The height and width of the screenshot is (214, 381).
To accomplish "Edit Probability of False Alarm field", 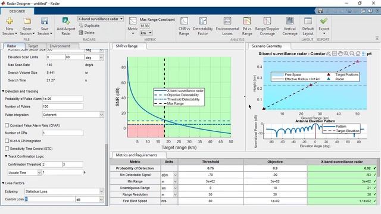I will [63, 99].
